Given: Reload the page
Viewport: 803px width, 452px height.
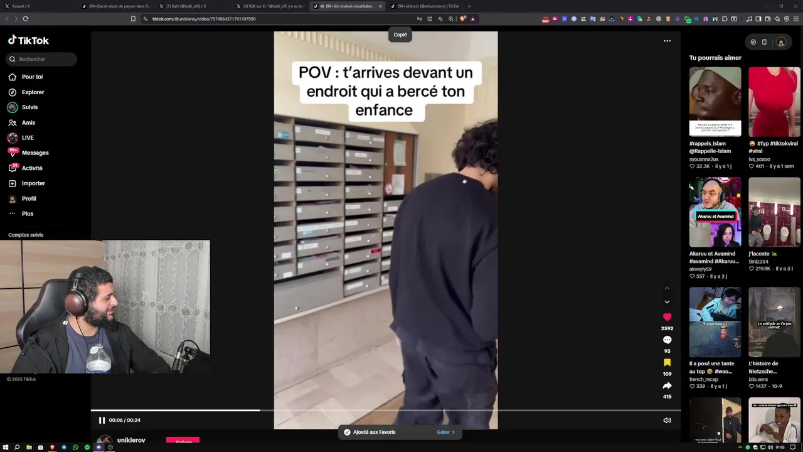Looking at the screenshot, I should [x=26, y=19].
